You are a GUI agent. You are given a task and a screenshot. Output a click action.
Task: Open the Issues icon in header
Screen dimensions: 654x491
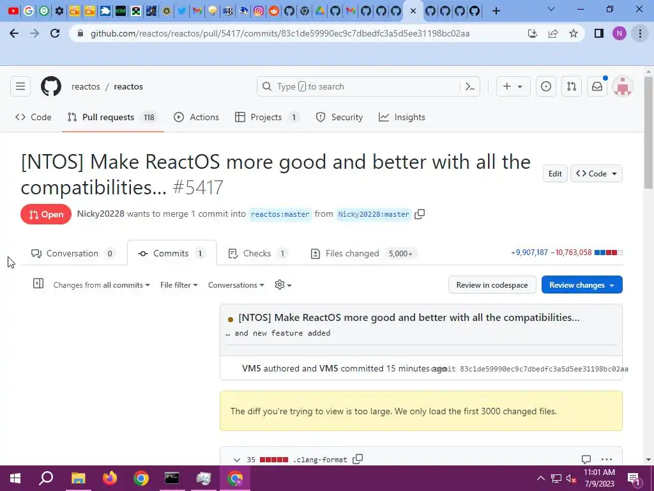[545, 86]
